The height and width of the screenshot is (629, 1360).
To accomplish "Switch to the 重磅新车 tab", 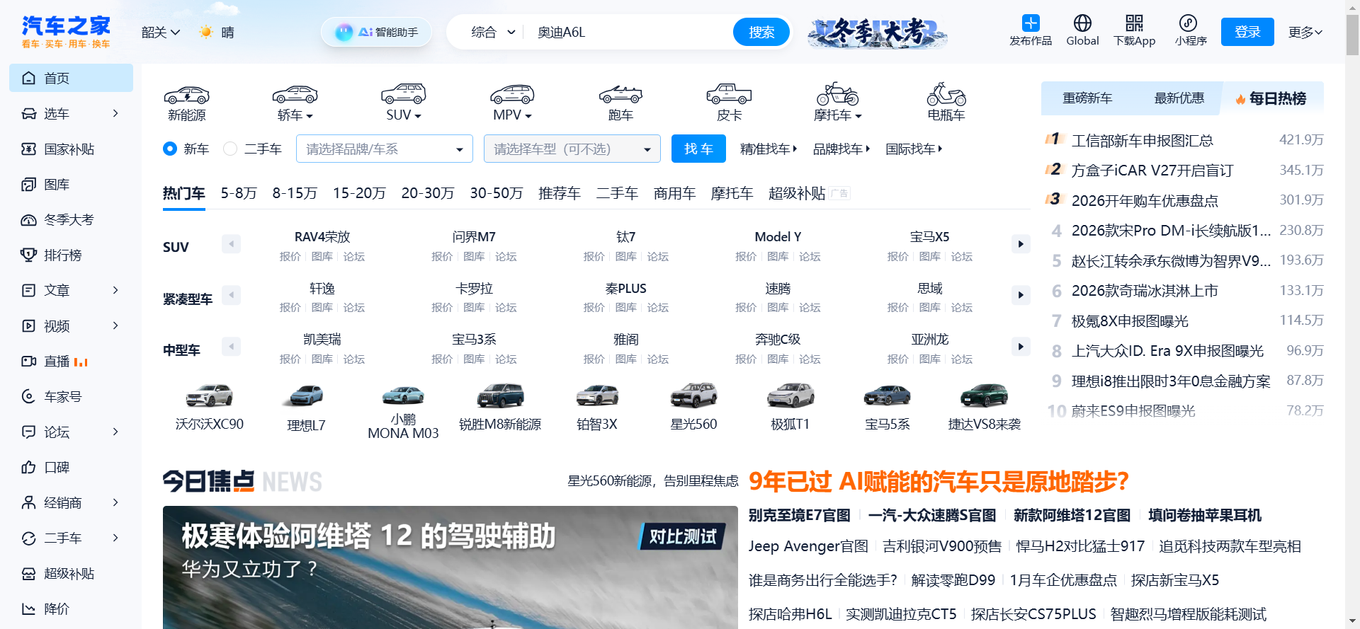I will (x=1087, y=98).
